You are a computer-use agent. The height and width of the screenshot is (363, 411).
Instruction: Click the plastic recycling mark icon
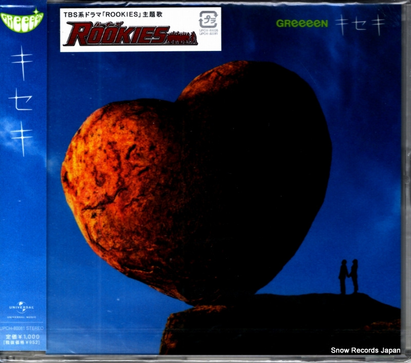click(x=208, y=20)
